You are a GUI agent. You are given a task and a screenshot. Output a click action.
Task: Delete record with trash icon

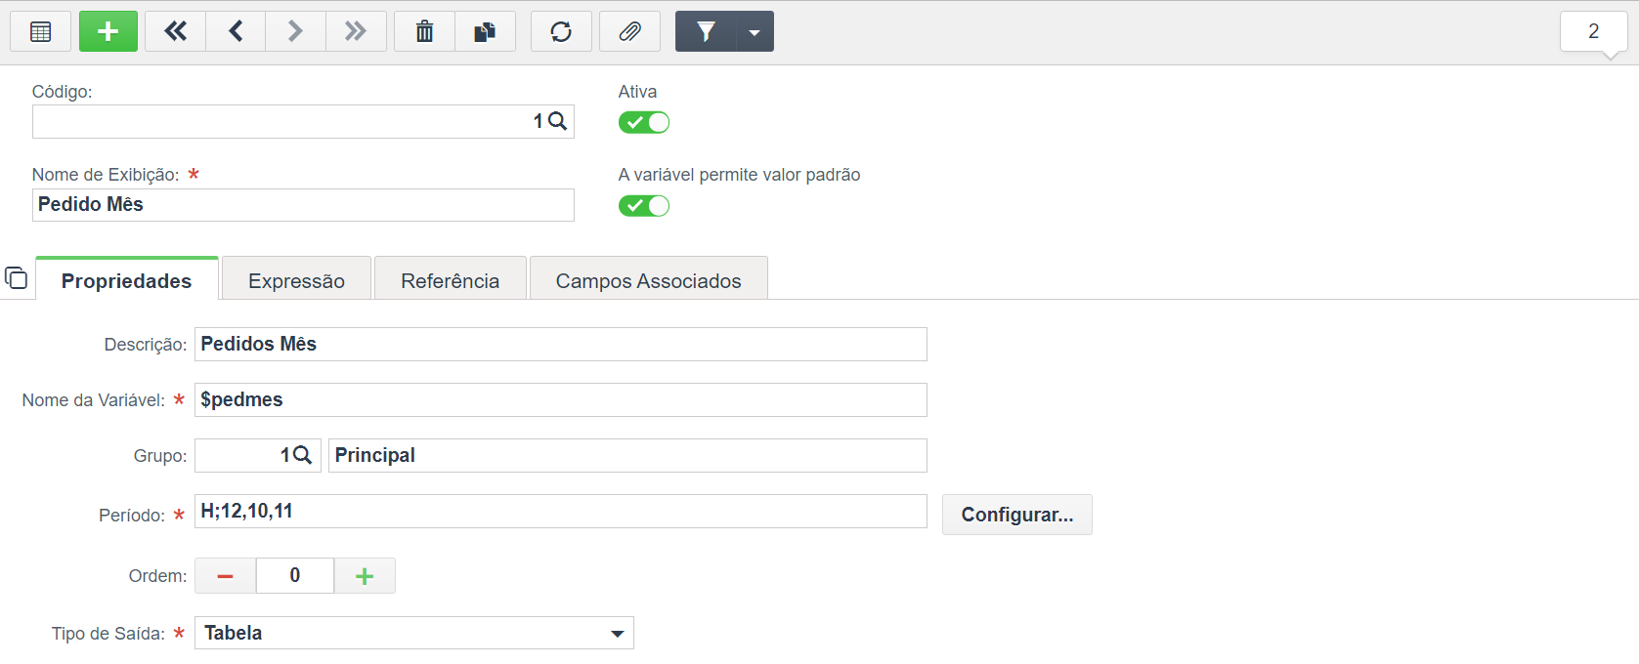pos(424,31)
